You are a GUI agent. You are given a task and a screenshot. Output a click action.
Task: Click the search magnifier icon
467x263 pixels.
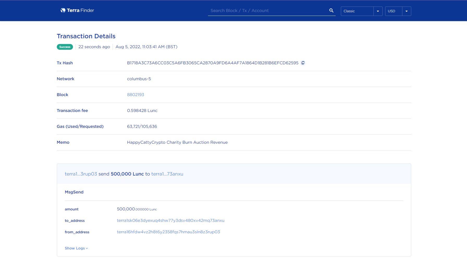click(x=331, y=10)
